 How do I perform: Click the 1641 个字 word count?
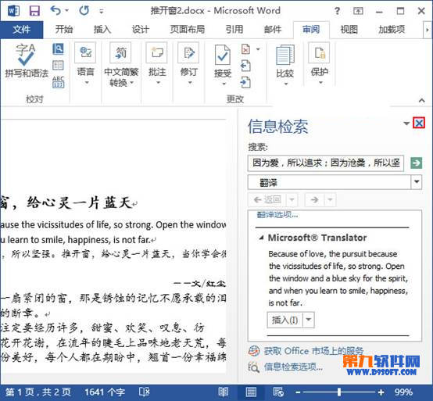[x=105, y=392]
